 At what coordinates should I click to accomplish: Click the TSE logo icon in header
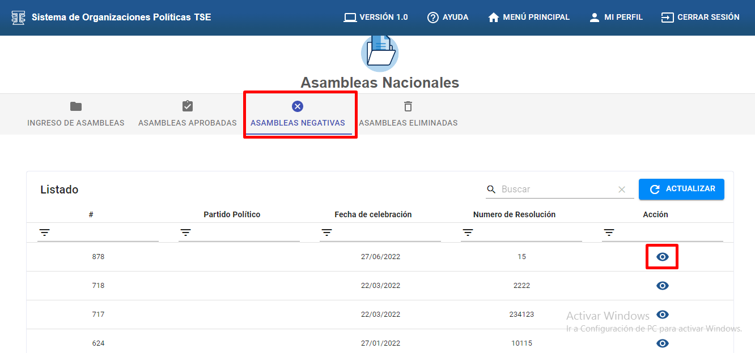point(18,18)
